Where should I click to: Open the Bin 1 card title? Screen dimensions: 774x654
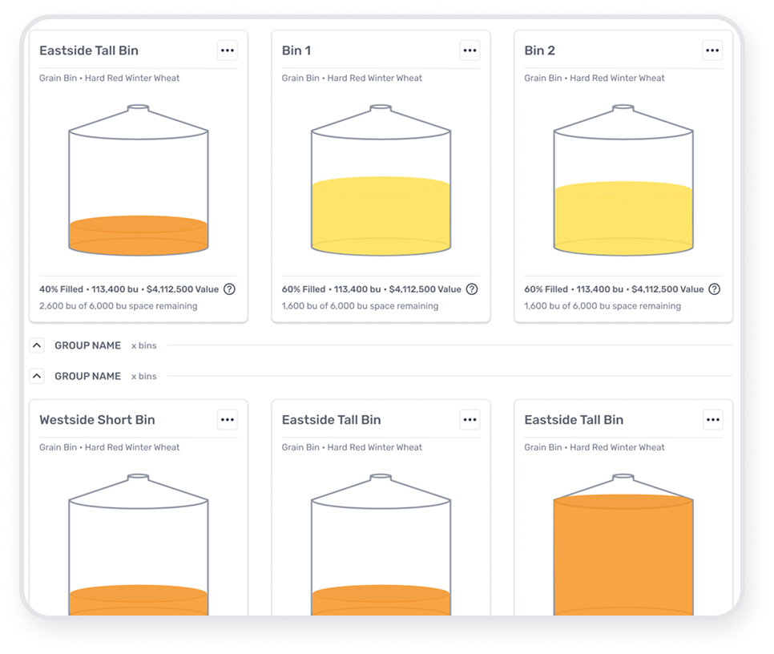[x=296, y=50]
